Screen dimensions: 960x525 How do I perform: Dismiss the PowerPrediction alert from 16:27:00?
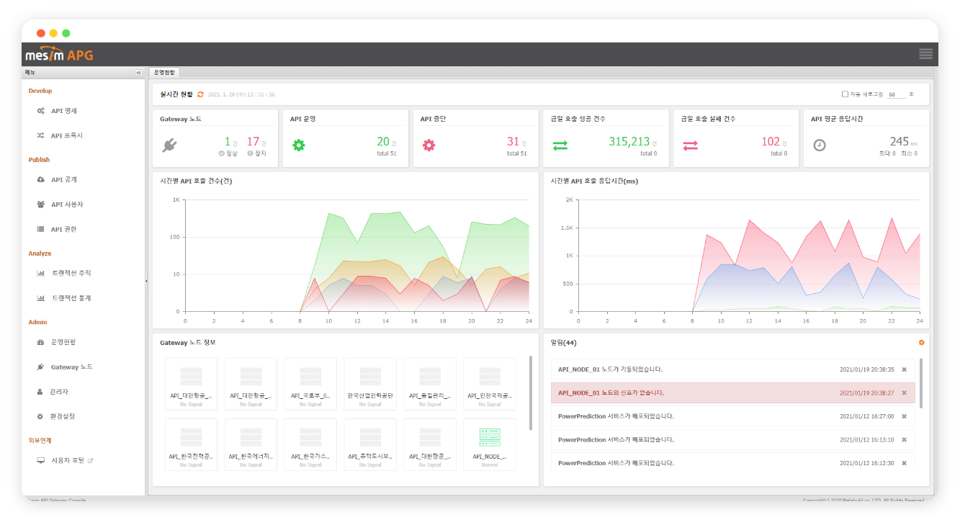pos(904,416)
